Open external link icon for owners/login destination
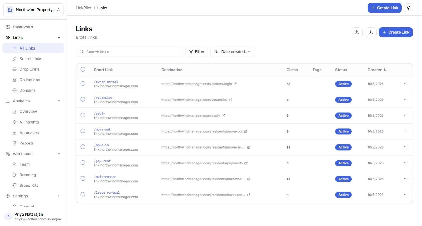 (235, 84)
